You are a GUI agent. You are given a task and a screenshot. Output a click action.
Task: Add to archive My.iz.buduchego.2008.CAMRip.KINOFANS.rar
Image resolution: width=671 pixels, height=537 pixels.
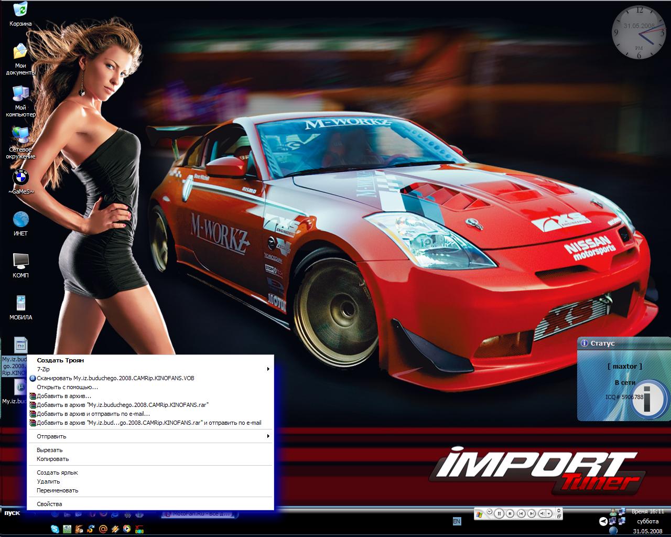[x=150, y=405]
